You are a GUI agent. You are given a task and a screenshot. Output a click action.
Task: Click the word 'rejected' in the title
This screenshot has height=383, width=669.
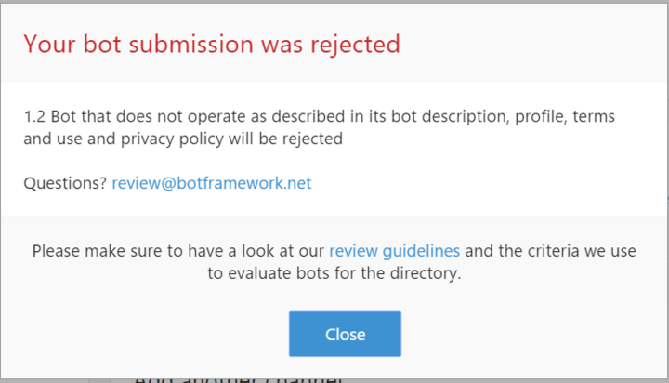tap(358, 43)
